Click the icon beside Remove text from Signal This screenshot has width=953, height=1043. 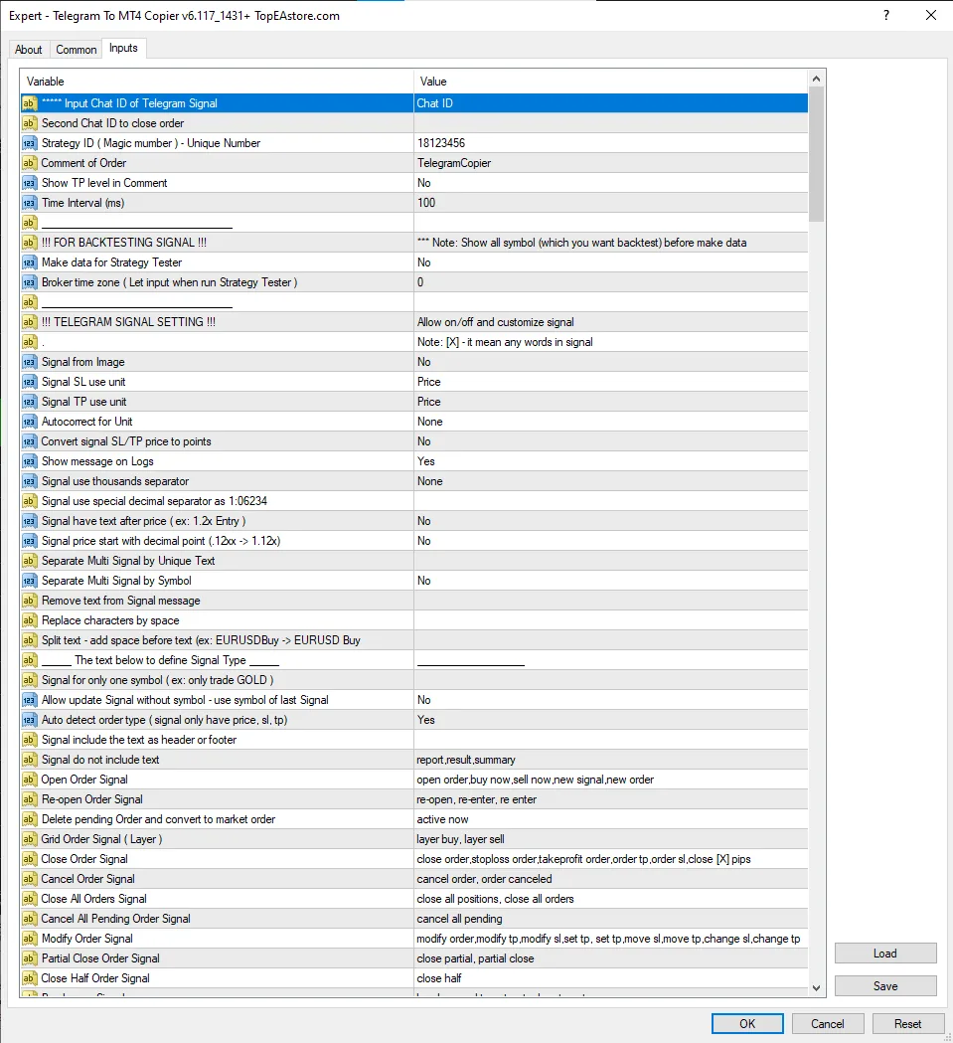point(29,601)
